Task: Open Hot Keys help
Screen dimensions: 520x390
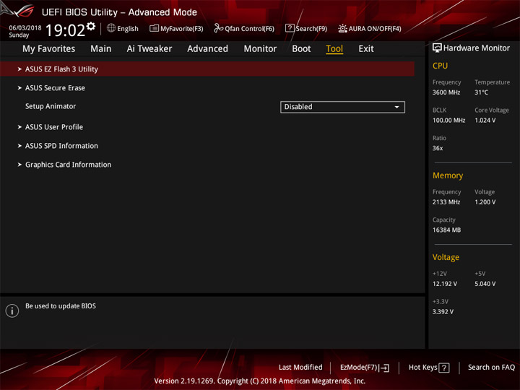Action: [x=429, y=368]
